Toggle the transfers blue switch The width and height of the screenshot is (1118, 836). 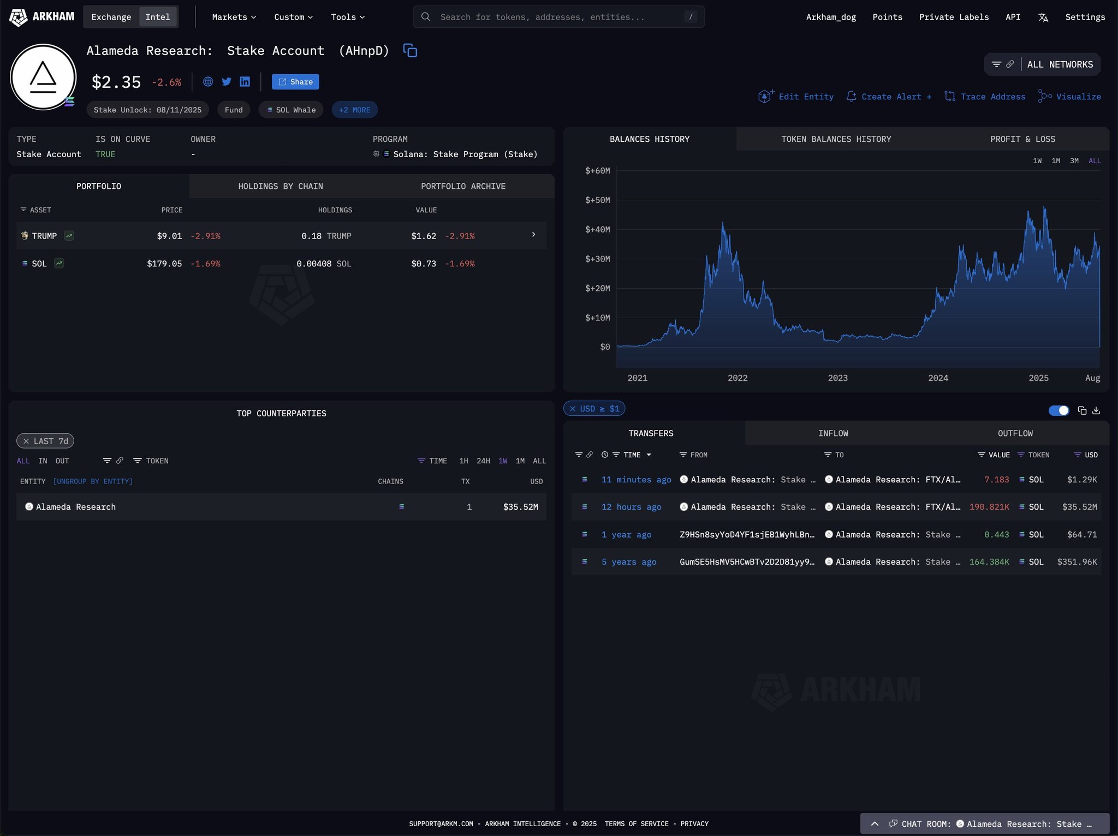click(x=1059, y=410)
